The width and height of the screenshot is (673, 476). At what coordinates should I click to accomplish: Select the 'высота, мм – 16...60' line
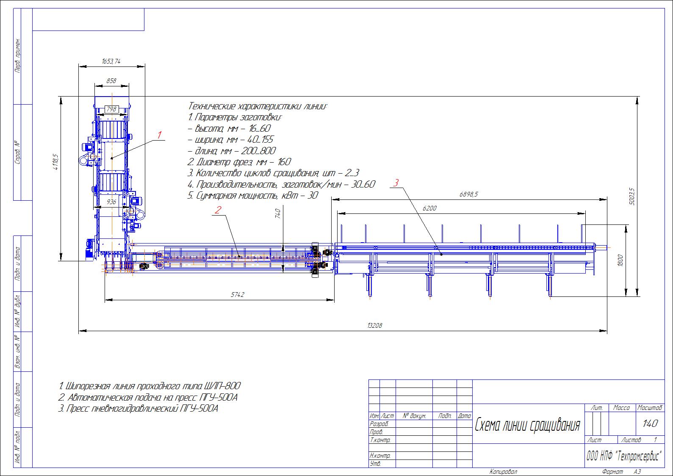pyautogui.click(x=229, y=129)
